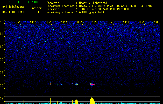Click the large meteor echo just before 1656
The width and height of the screenshot is (163, 104).
coord(92,84)
